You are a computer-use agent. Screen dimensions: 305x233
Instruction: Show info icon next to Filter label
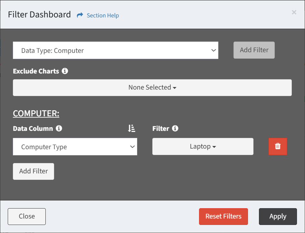pyautogui.click(x=175, y=128)
